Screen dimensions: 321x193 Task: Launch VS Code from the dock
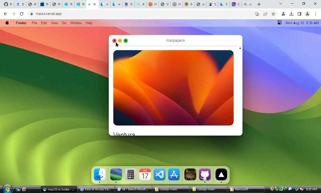coord(159,174)
